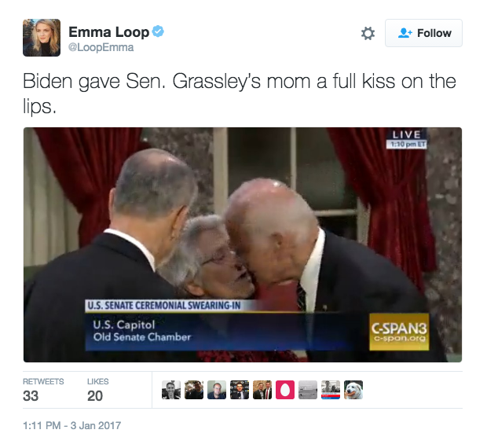This screenshot has width=487, height=437.
Task: Click the blue verified badge
Action: coord(158,32)
